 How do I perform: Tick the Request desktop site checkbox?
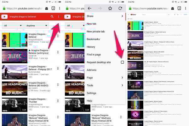tap(122, 62)
